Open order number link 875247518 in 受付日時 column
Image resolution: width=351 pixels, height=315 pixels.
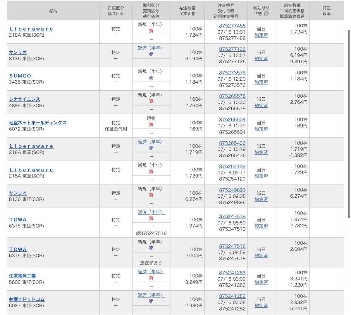(x=232, y=246)
